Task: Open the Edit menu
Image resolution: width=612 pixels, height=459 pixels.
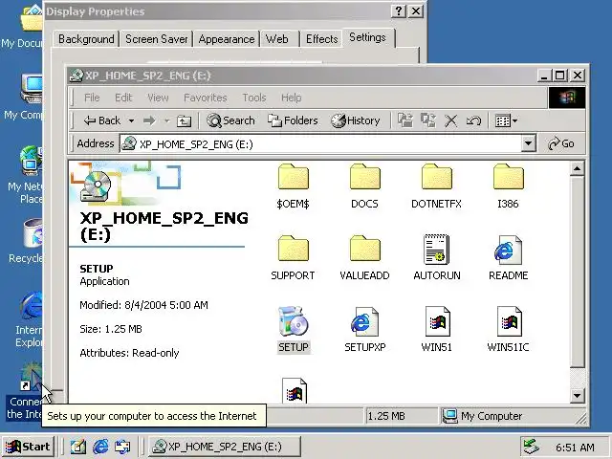Action: (123, 98)
